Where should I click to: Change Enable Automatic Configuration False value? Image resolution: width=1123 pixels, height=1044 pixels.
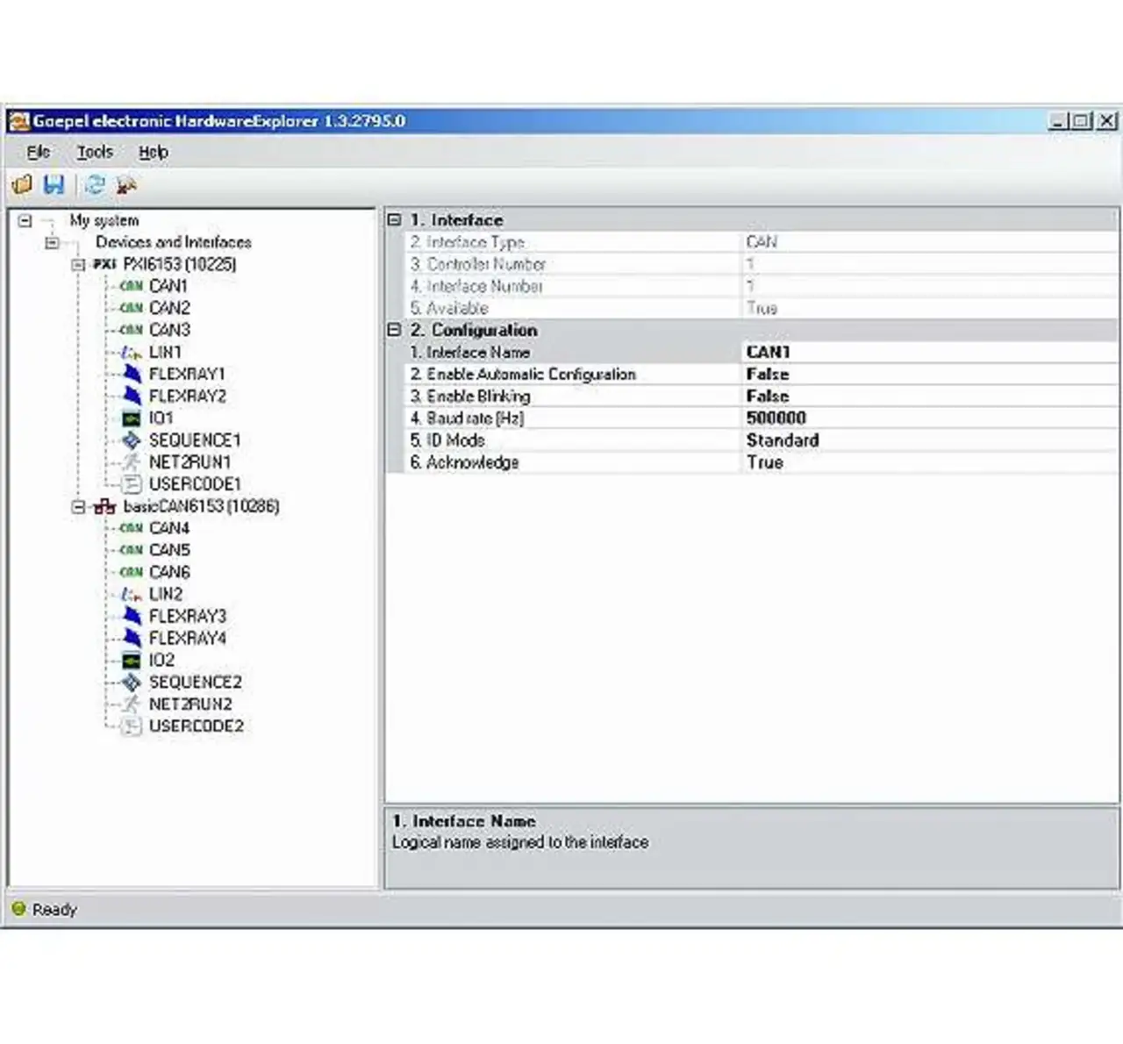[x=930, y=374]
